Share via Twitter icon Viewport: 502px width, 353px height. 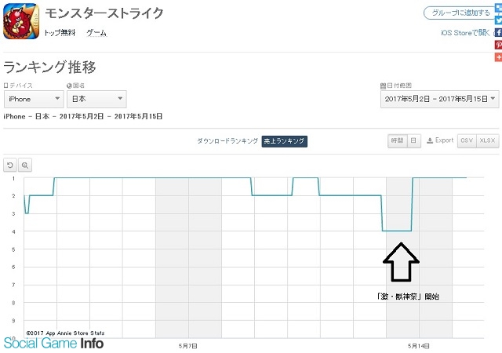[x=498, y=20]
